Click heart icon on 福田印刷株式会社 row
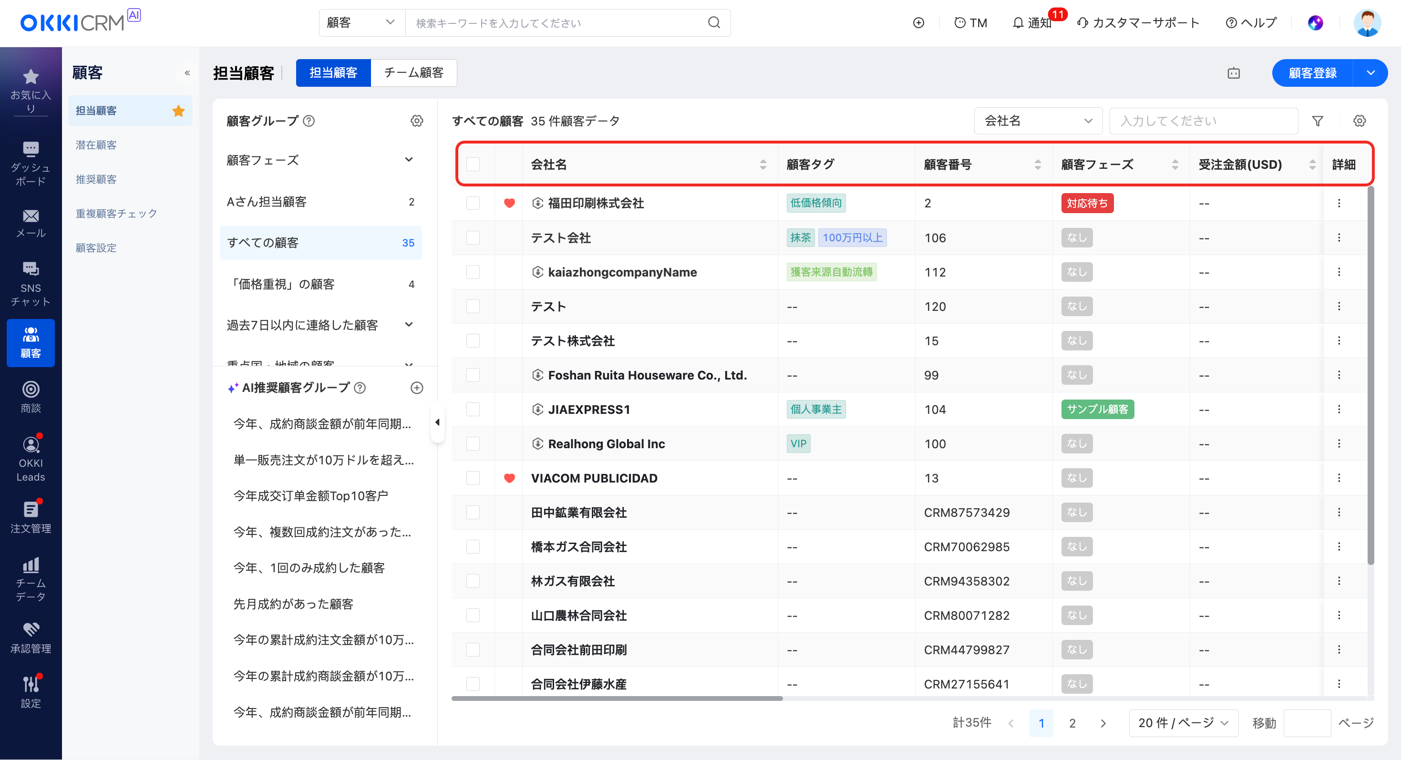Screen dimensions: 1401x760 tap(509, 203)
